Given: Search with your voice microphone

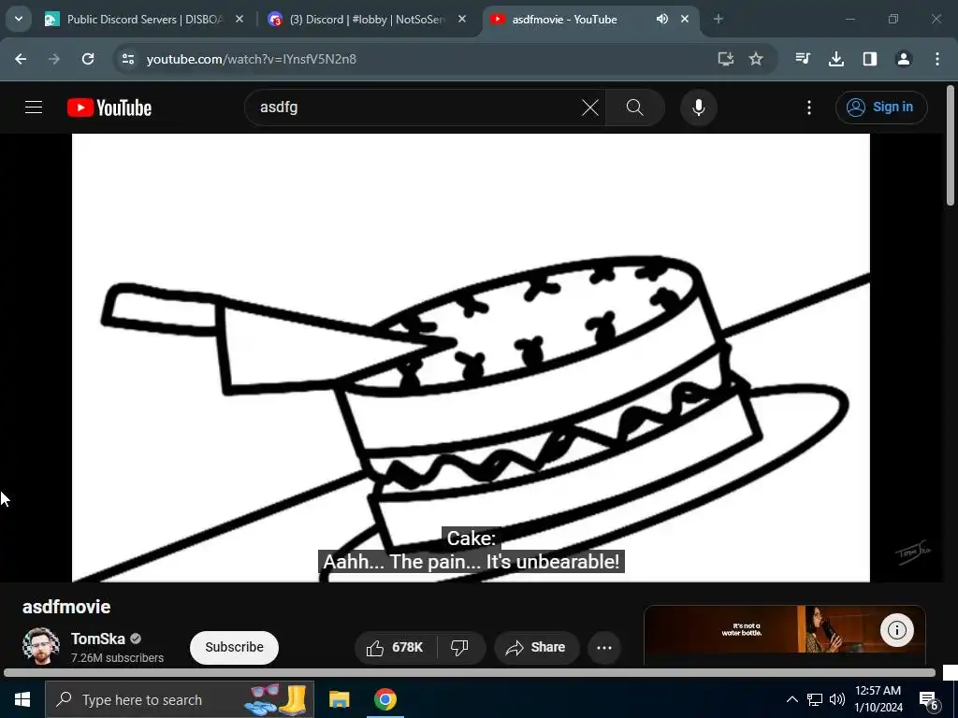Looking at the screenshot, I should (x=698, y=108).
